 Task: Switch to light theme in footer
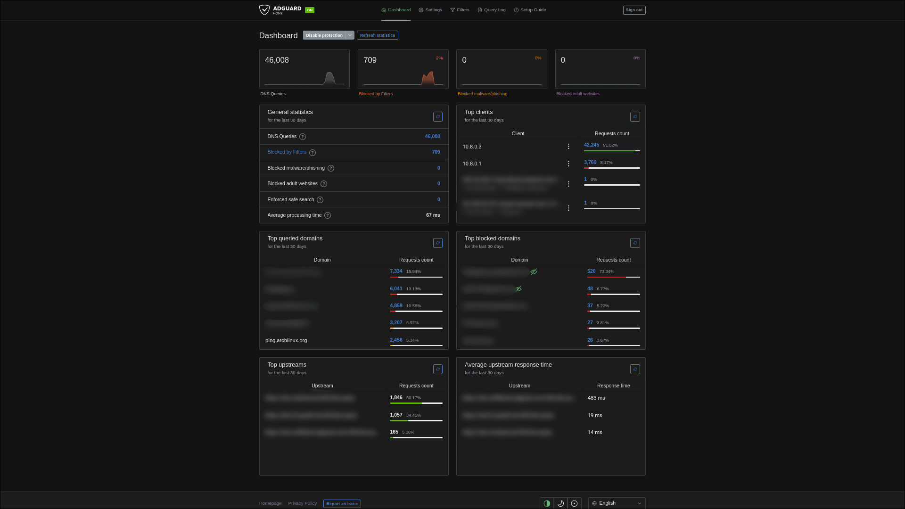[574, 503]
